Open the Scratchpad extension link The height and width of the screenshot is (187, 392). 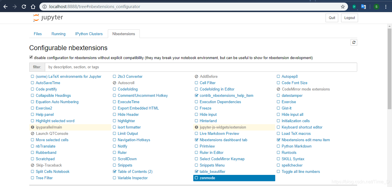coord(45,159)
